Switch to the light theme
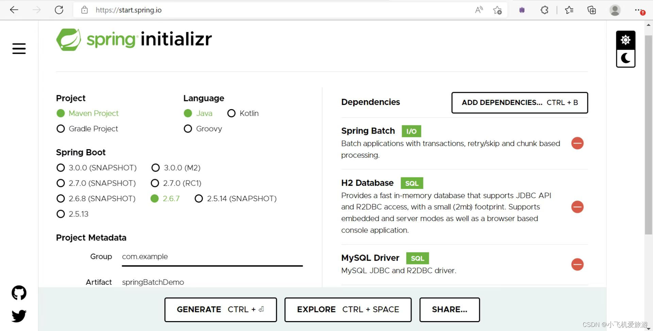Image resolution: width=653 pixels, height=331 pixels. coord(625,40)
